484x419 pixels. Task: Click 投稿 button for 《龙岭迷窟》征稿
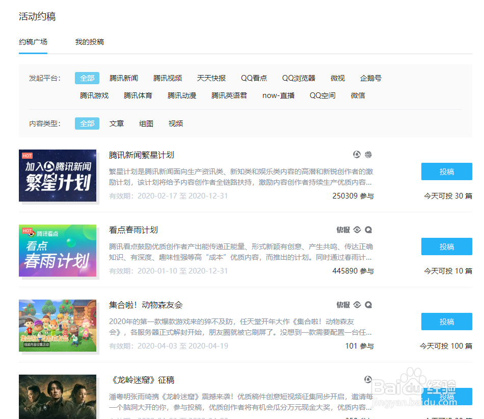(447, 397)
